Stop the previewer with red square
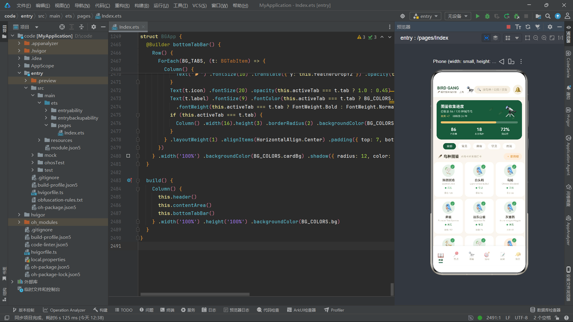573x322 pixels. coord(509,27)
